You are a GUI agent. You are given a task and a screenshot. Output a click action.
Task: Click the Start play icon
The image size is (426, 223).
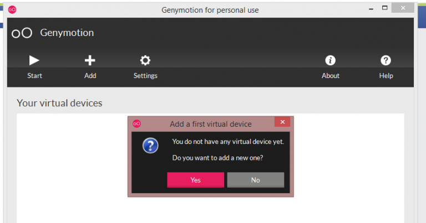point(34,60)
